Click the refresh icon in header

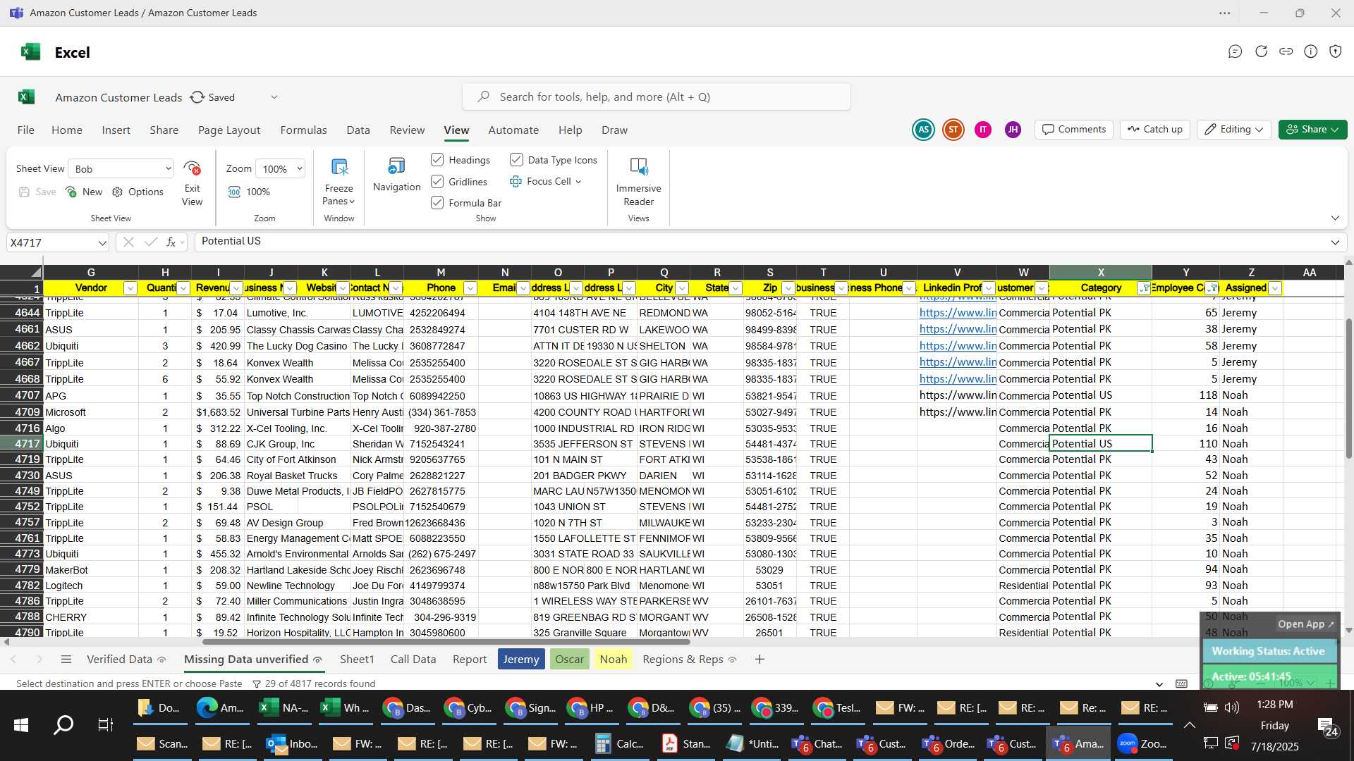click(x=1261, y=51)
